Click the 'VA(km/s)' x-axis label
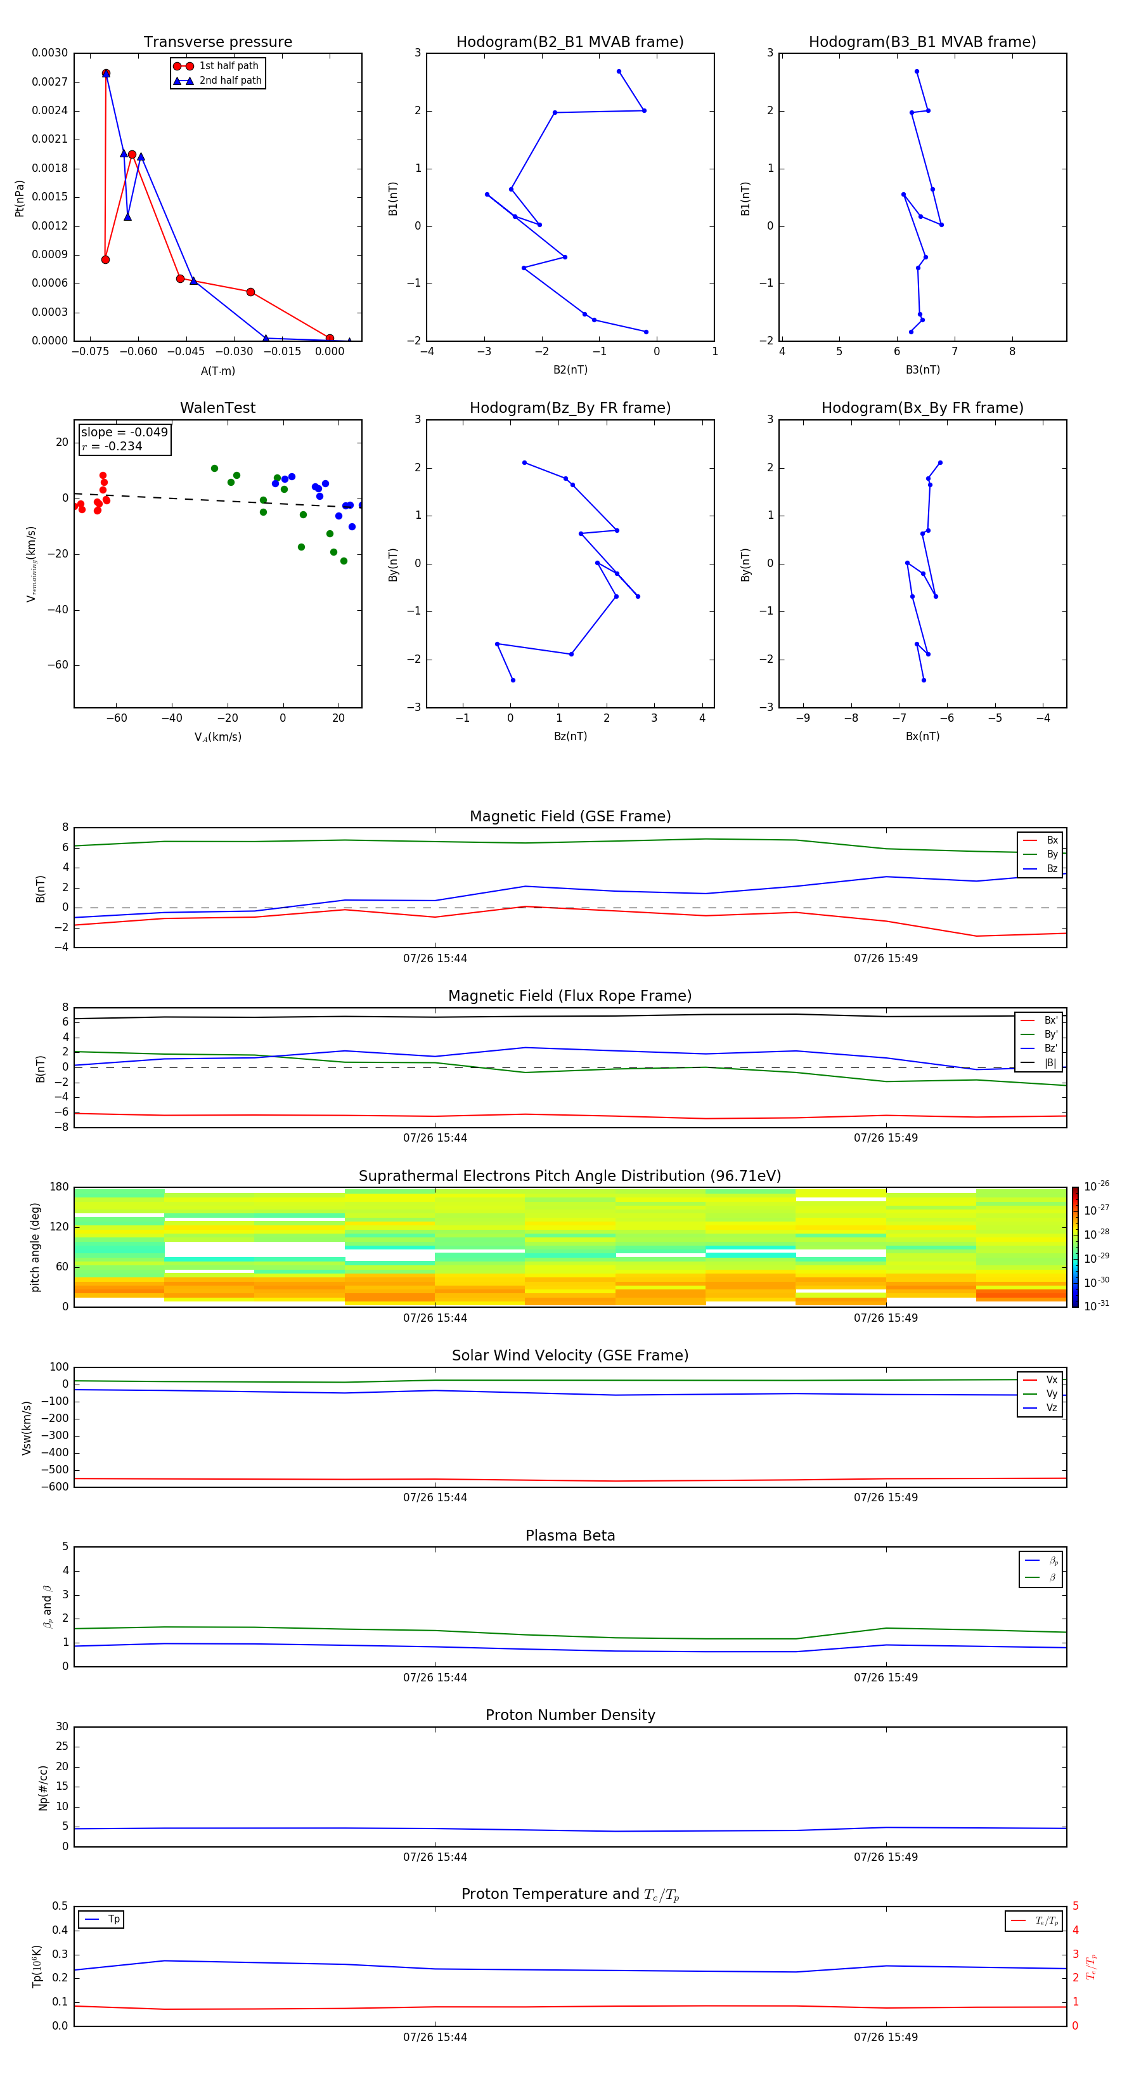1141x2093 pixels. pos(217,737)
